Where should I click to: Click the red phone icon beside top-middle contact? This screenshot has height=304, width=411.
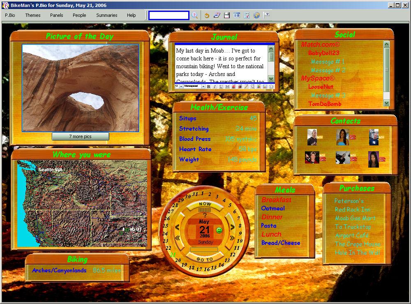(353, 137)
